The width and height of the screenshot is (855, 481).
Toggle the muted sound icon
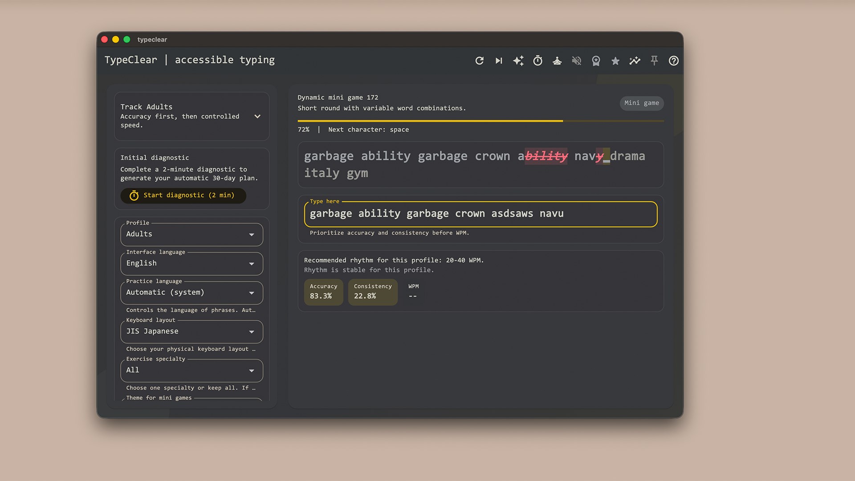(576, 61)
